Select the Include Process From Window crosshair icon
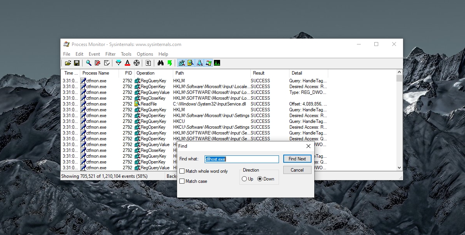465x235 pixels. click(136, 63)
